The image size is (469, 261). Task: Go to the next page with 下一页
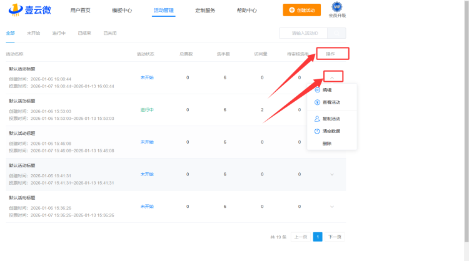pyautogui.click(x=335, y=237)
